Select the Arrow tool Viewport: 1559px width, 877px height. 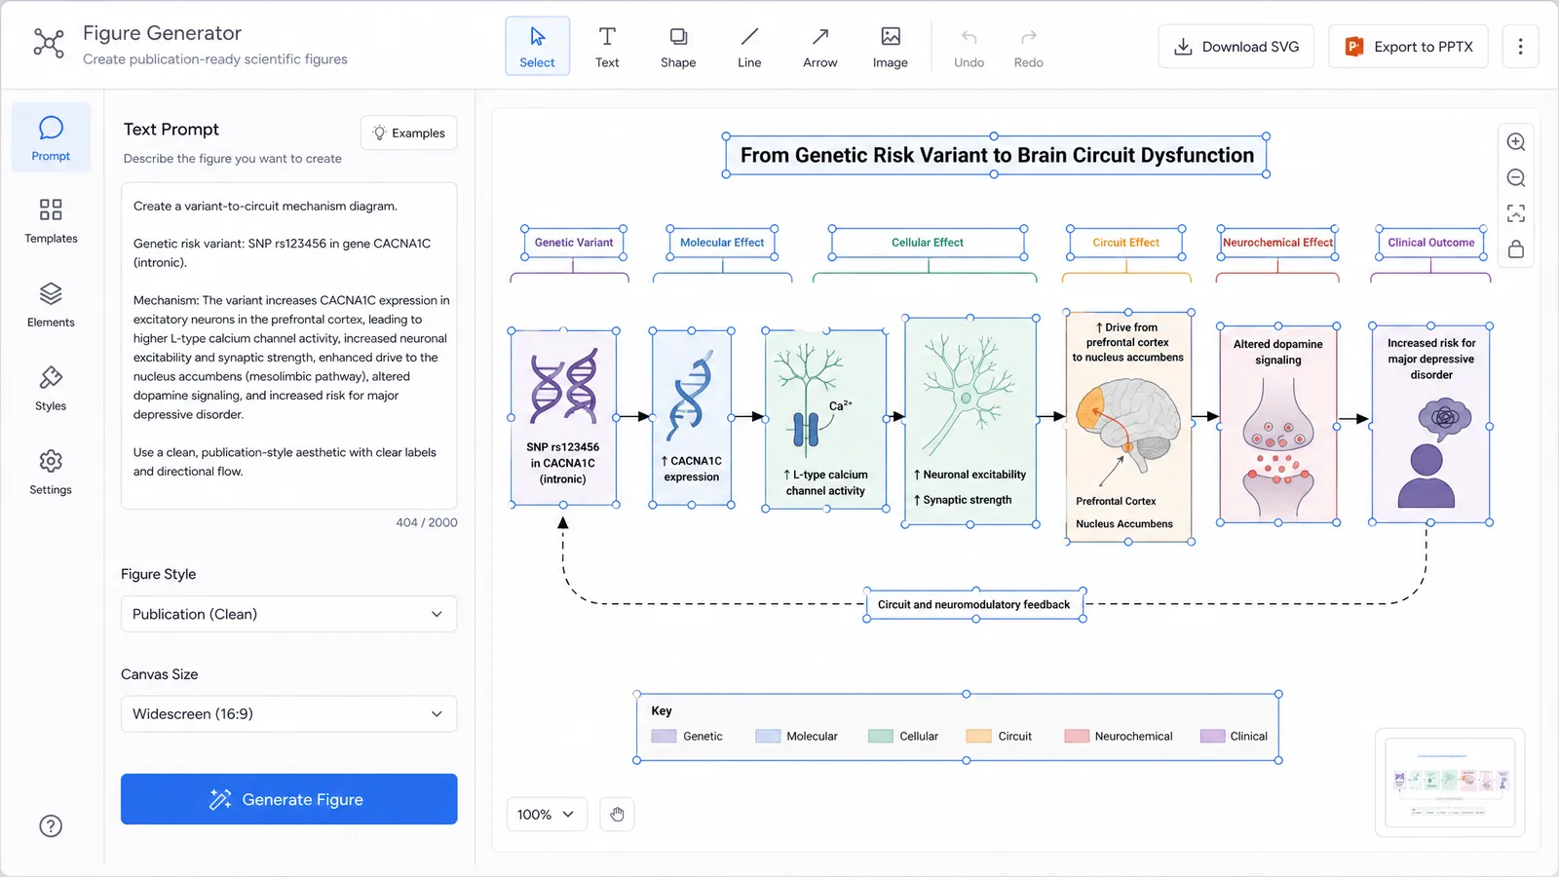(820, 46)
